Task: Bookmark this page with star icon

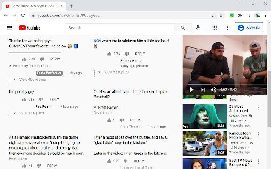Action: 221,15
